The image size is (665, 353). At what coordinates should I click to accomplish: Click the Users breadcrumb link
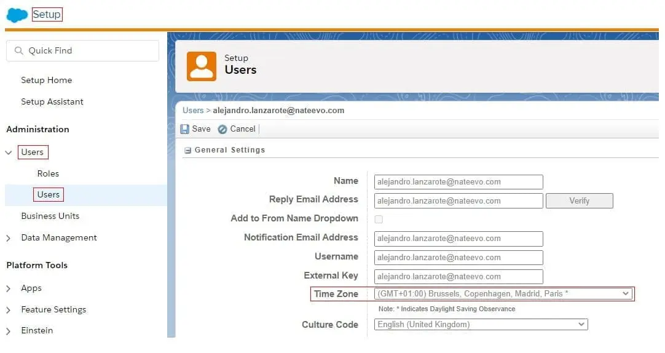(193, 110)
